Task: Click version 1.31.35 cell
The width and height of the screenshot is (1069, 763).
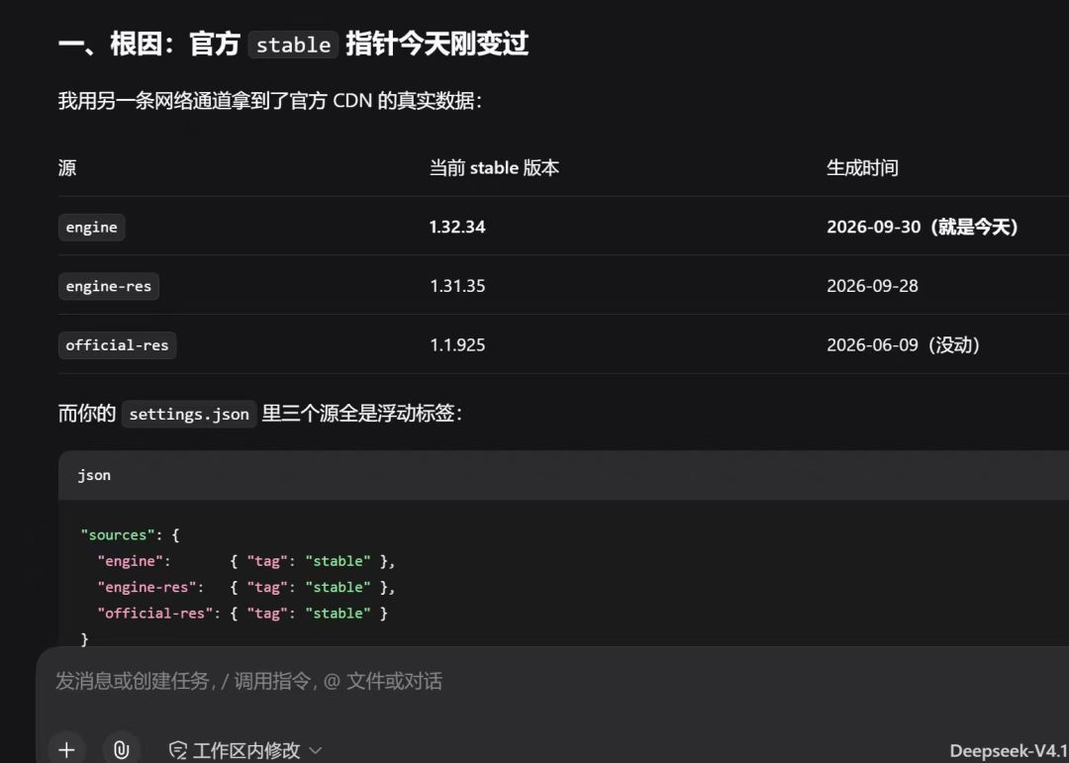Action: [x=457, y=286]
